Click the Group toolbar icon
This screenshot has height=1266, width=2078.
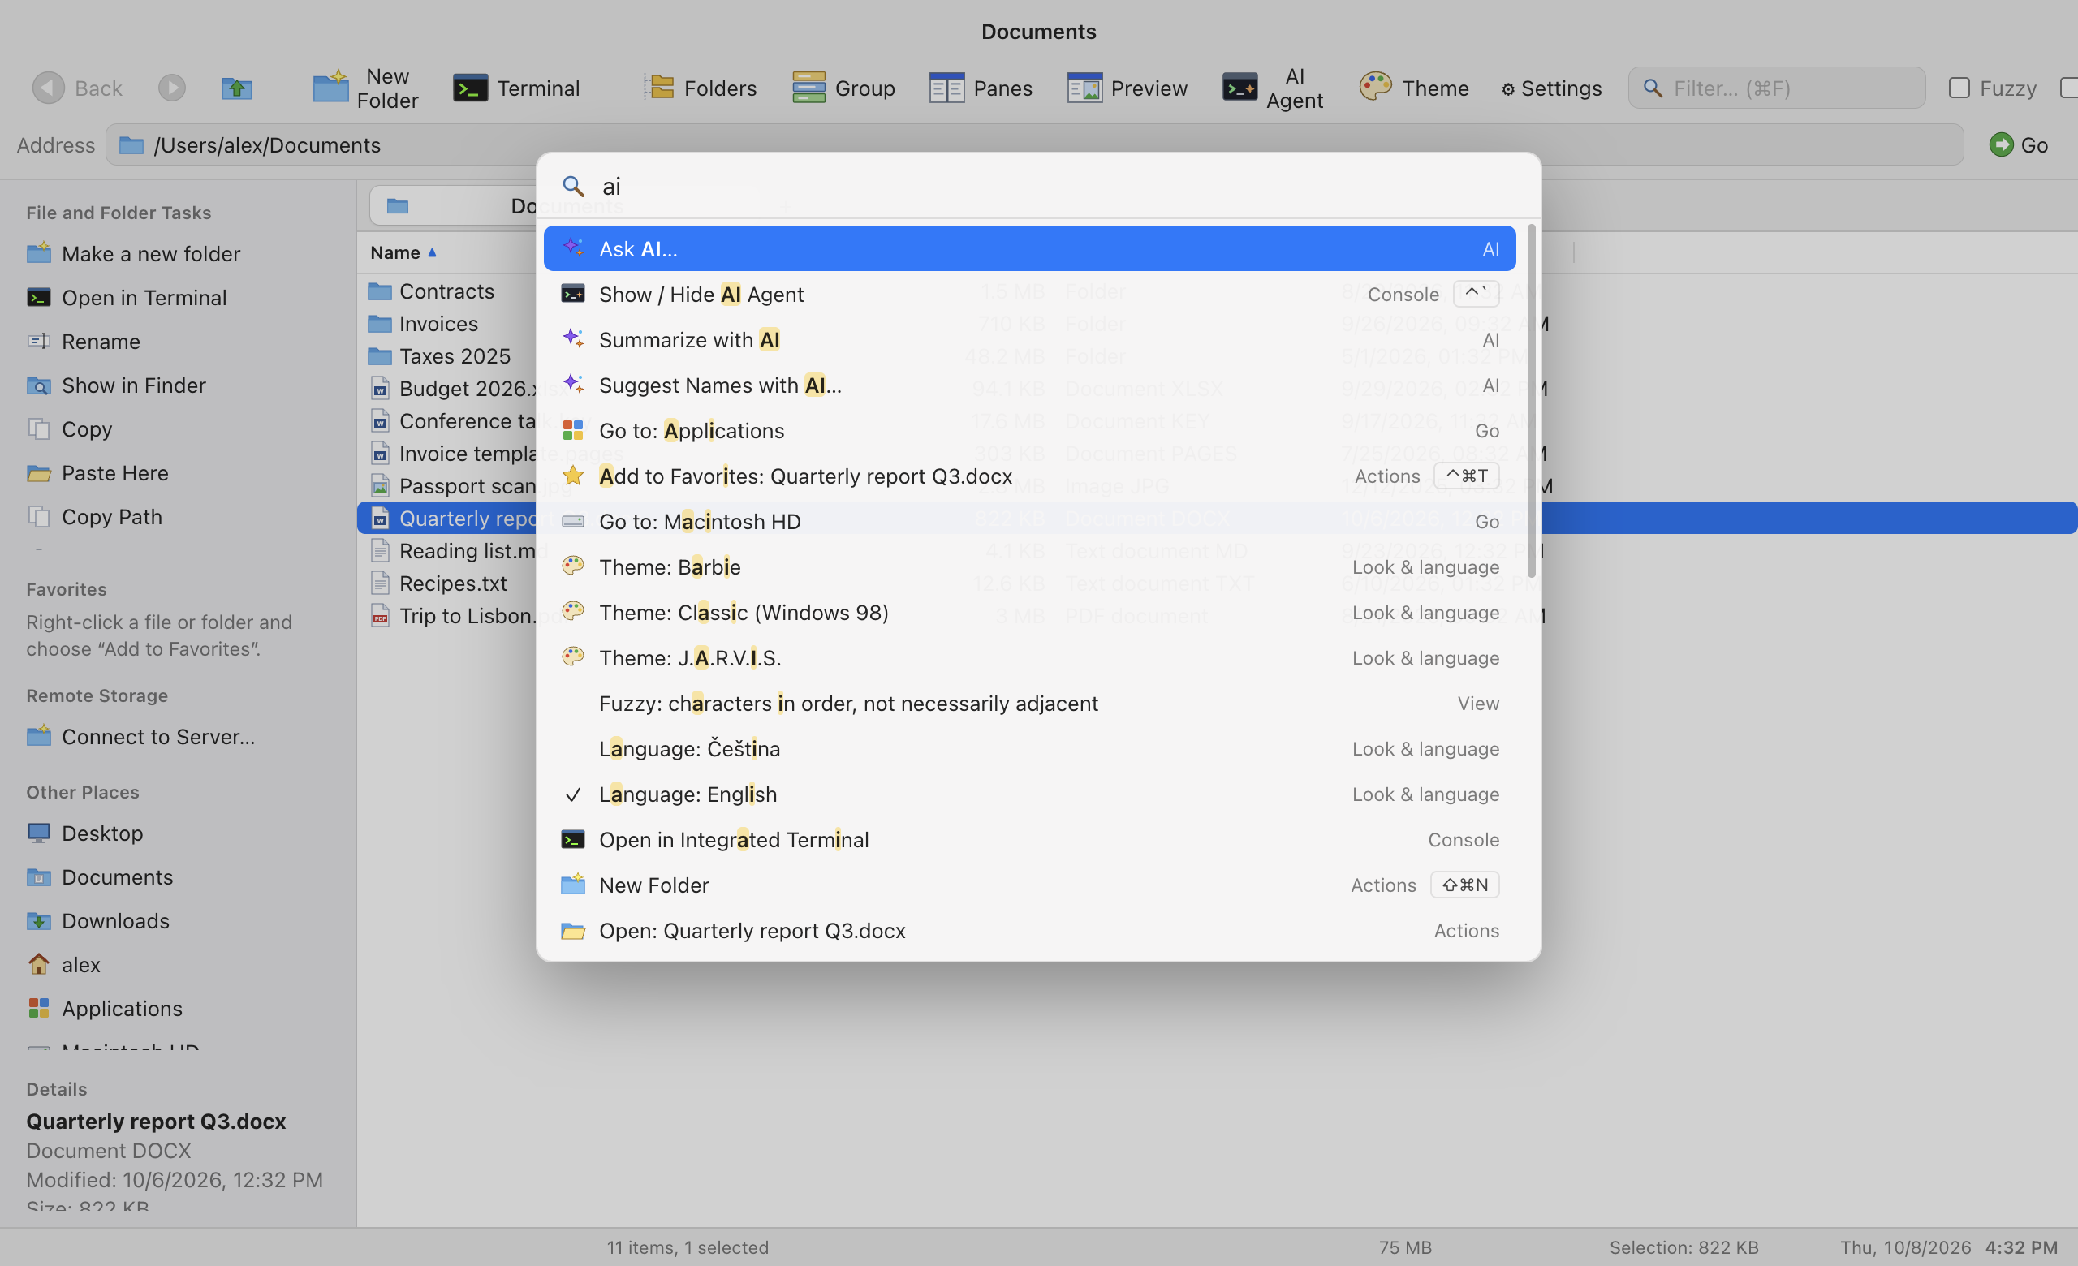click(808, 88)
